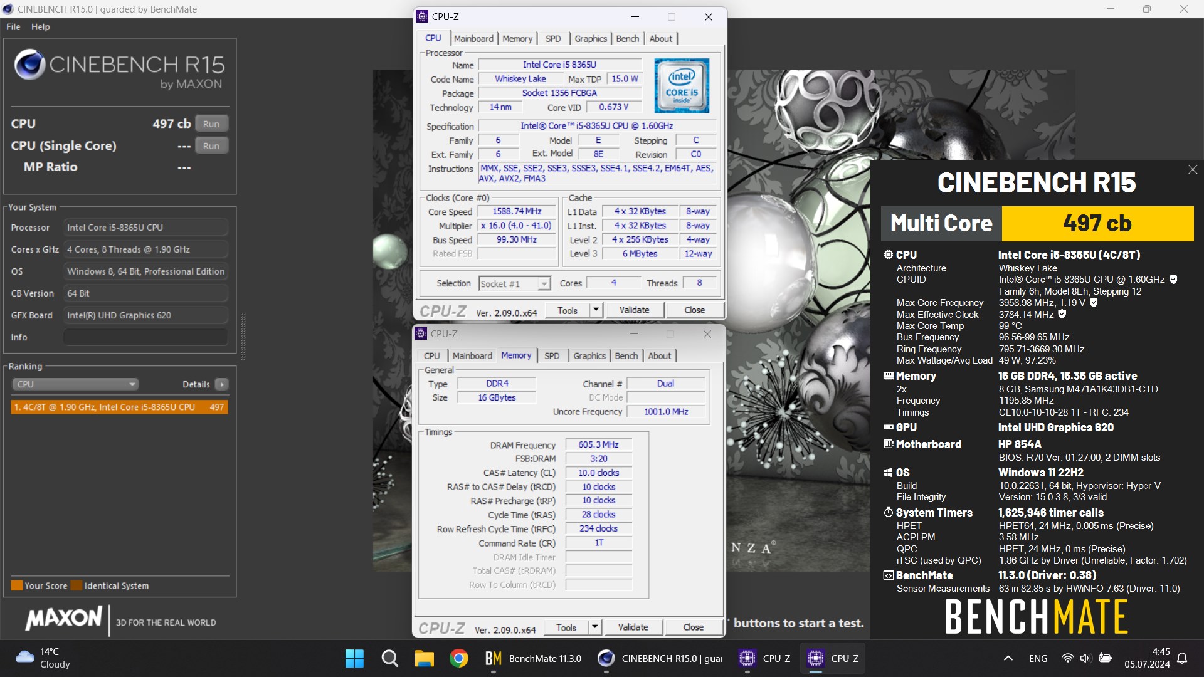Click Validate in lower CPU-Z Memory window
The height and width of the screenshot is (677, 1204).
[x=633, y=627]
